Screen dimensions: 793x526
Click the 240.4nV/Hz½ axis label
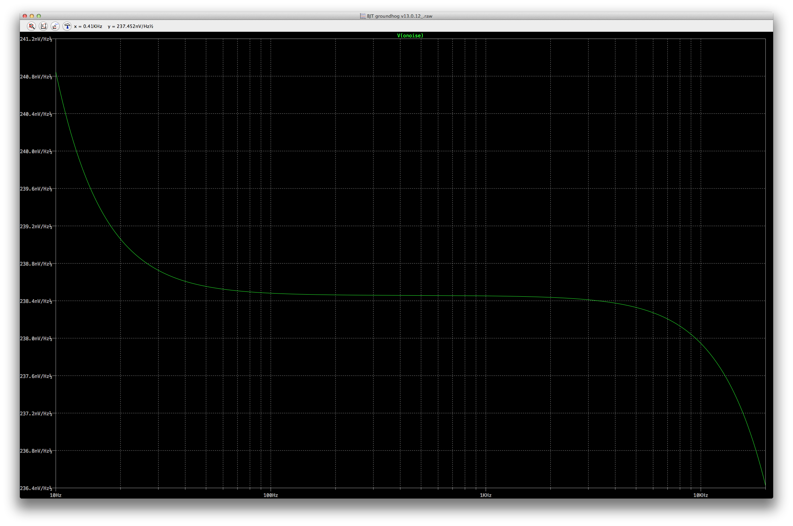(x=36, y=114)
